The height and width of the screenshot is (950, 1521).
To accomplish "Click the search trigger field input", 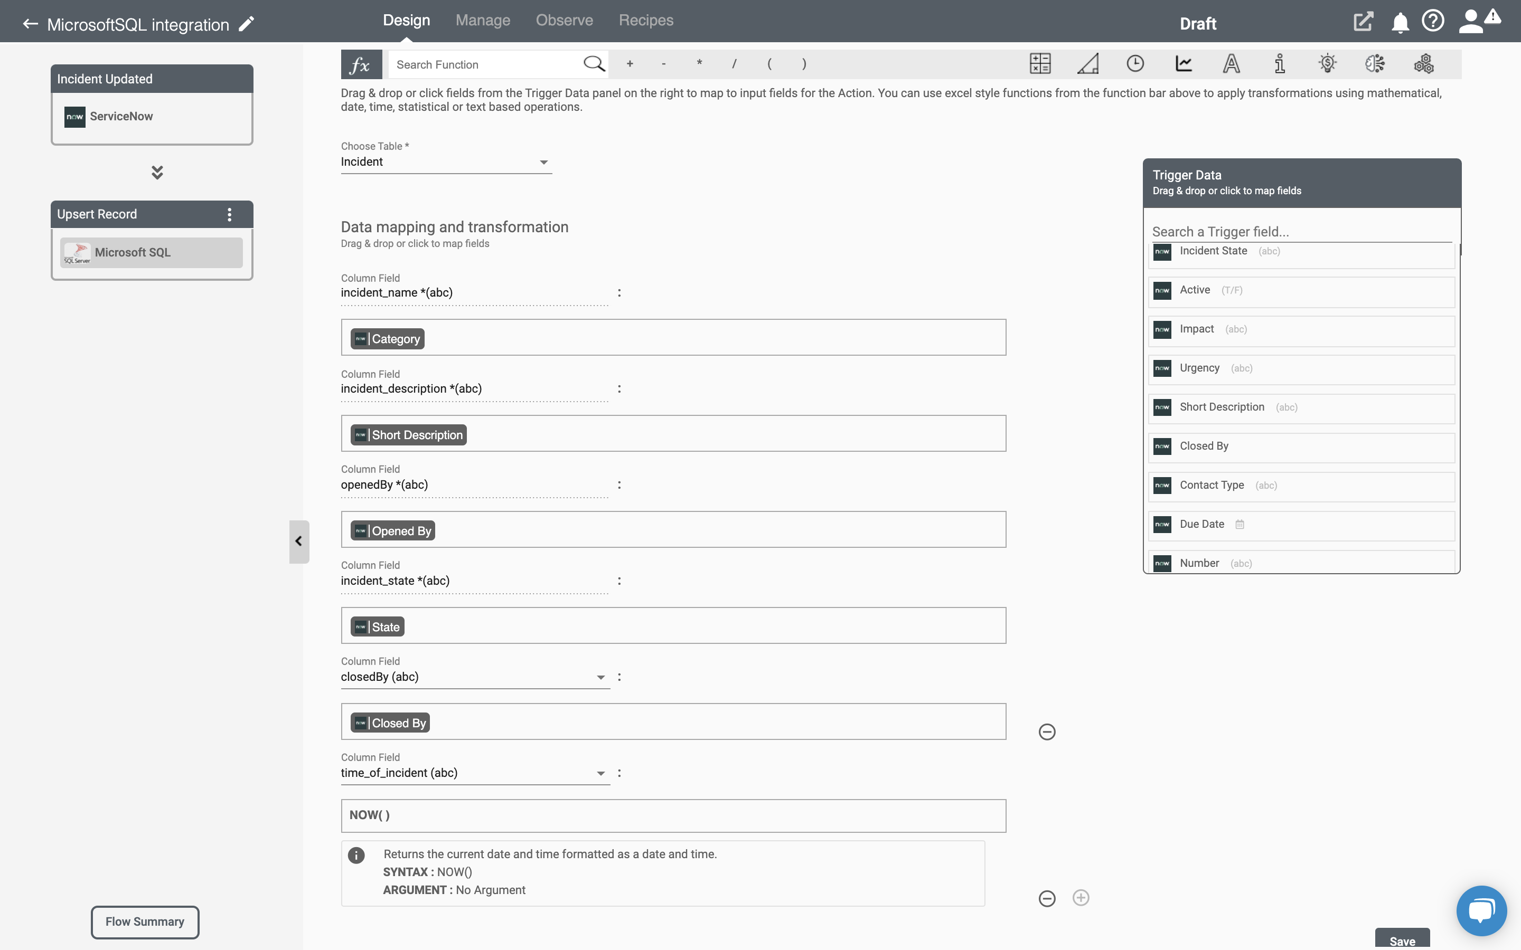I will 1301,231.
